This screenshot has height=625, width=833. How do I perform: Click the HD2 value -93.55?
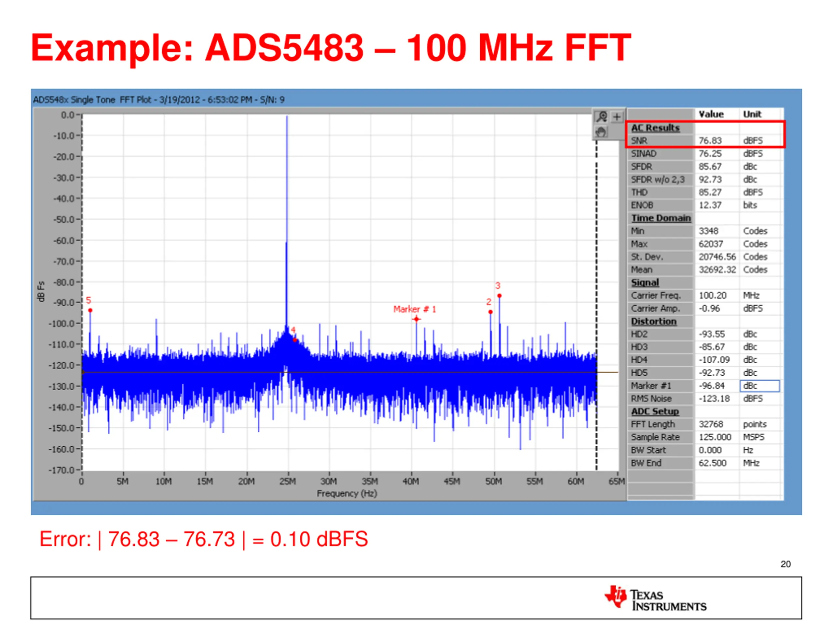[x=712, y=334]
